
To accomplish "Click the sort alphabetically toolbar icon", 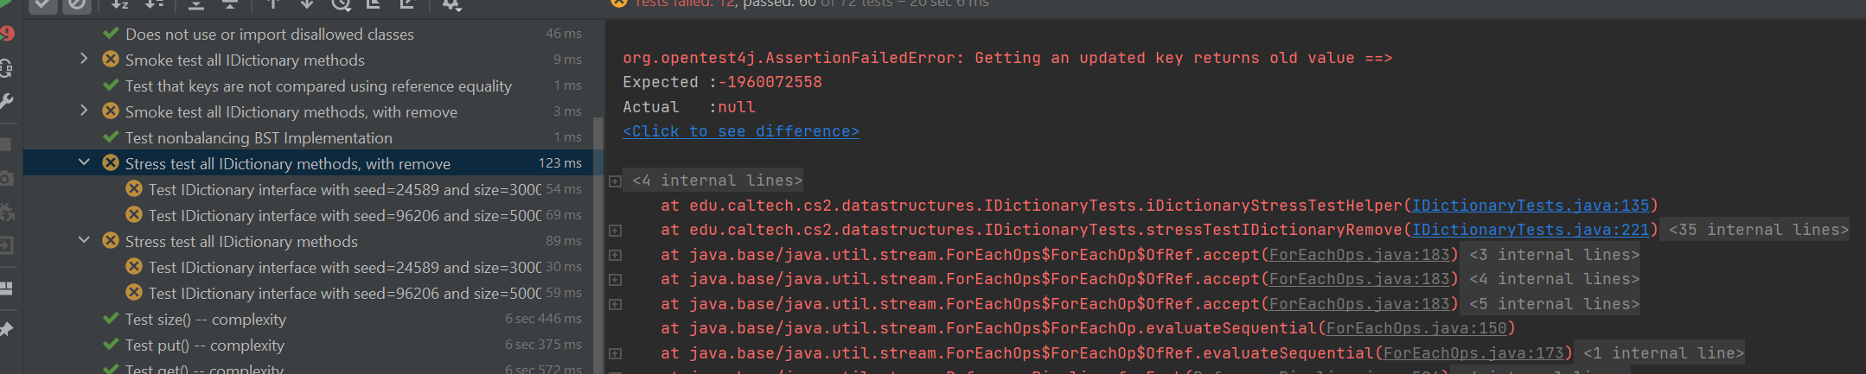I will pyautogui.click(x=120, y=5).
